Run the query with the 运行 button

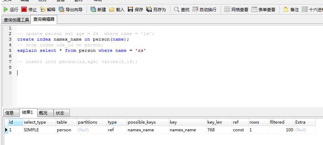(11, 9)
